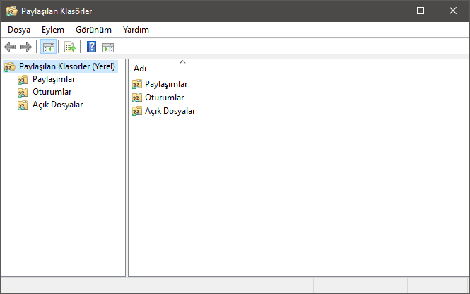
Task: Select Paylaşımlar in the right list
Action: click(x=166, y=84)
